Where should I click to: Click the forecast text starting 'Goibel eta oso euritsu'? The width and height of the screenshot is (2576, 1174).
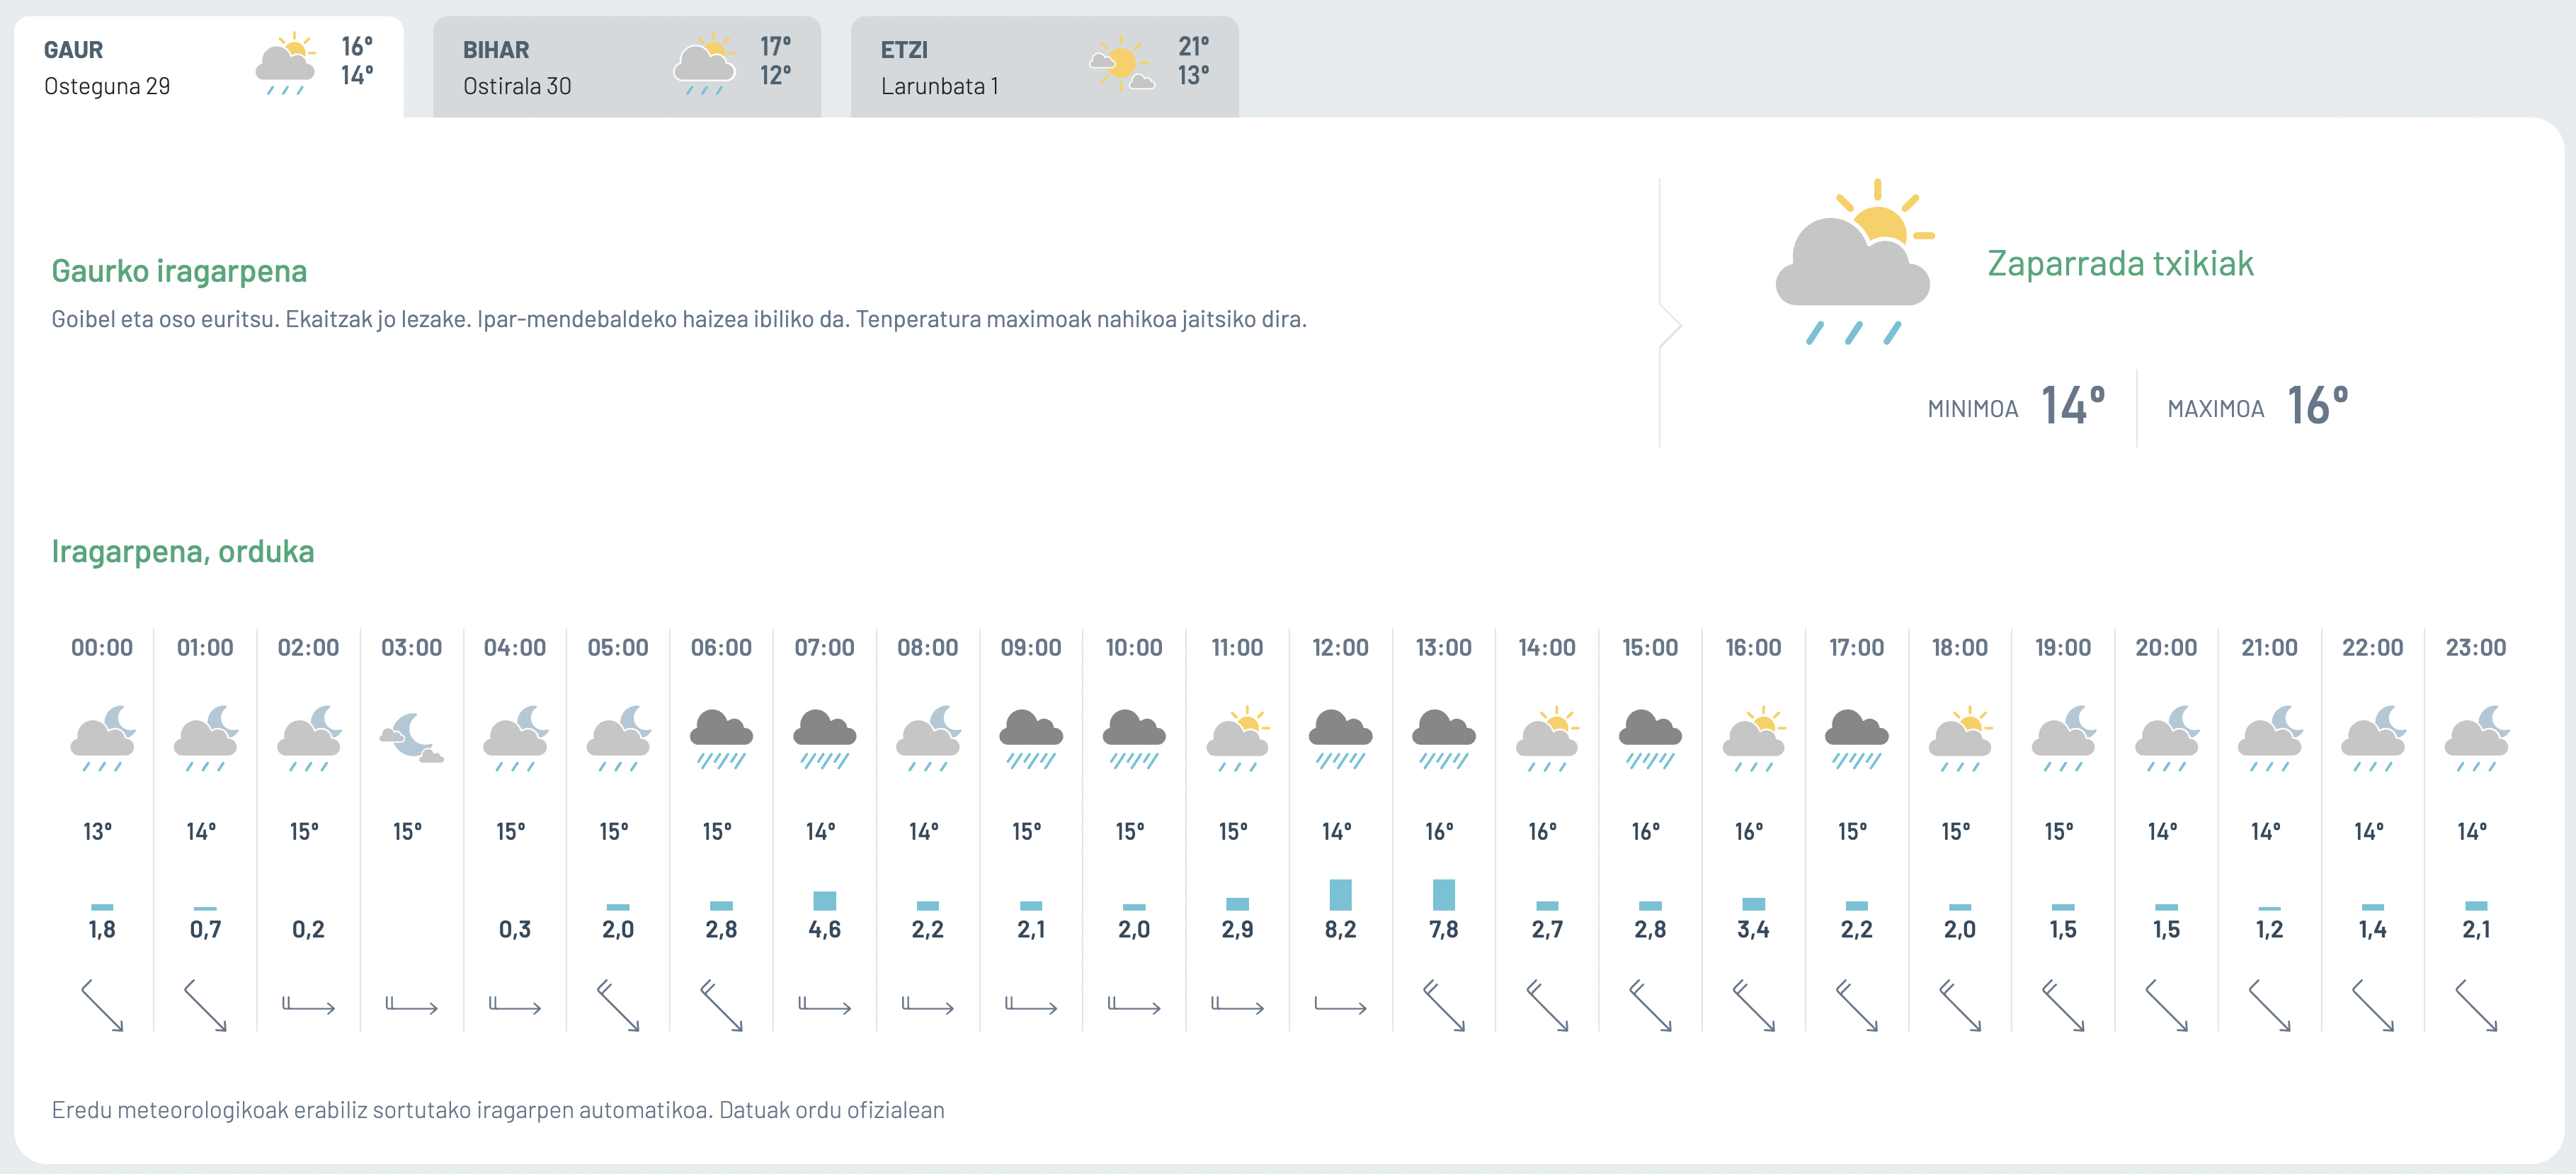(x=679, y=319)
